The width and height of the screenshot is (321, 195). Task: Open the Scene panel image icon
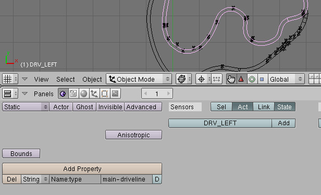pyautogui.click(x=115, y=94)
